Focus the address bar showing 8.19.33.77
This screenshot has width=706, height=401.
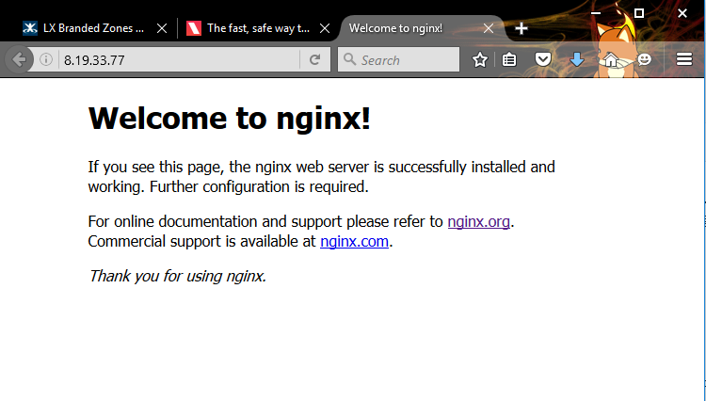(x=178, y=59)
